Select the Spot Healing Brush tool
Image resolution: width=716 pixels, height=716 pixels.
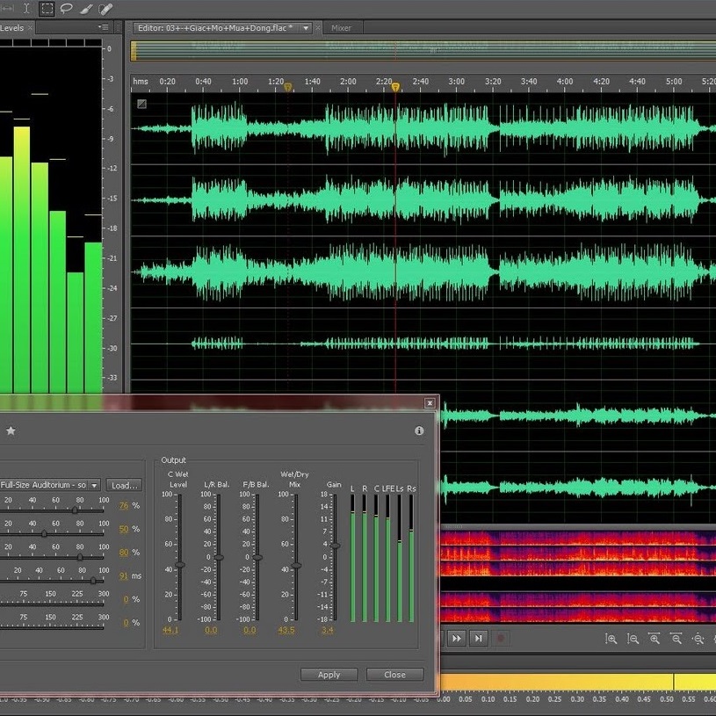click(x=105, y=8)
